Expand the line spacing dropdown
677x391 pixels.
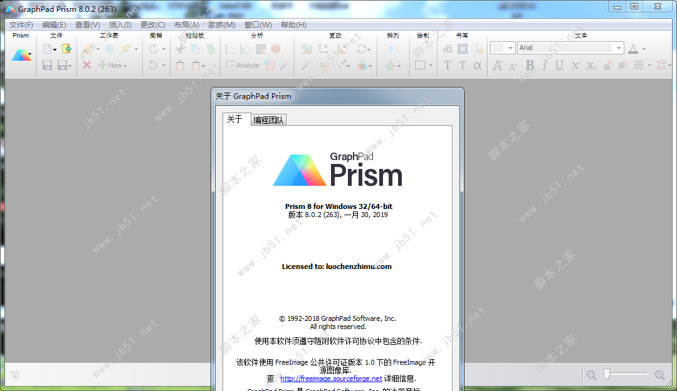[x=669, y=66]
